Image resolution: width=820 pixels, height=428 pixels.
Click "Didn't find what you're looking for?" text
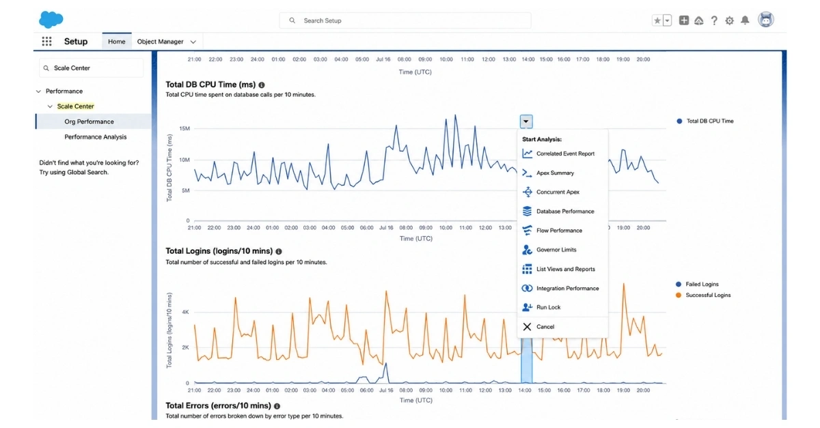[89, 162]
